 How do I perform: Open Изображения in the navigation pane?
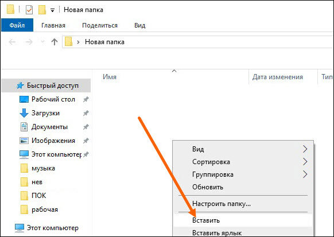click(53, 141)
